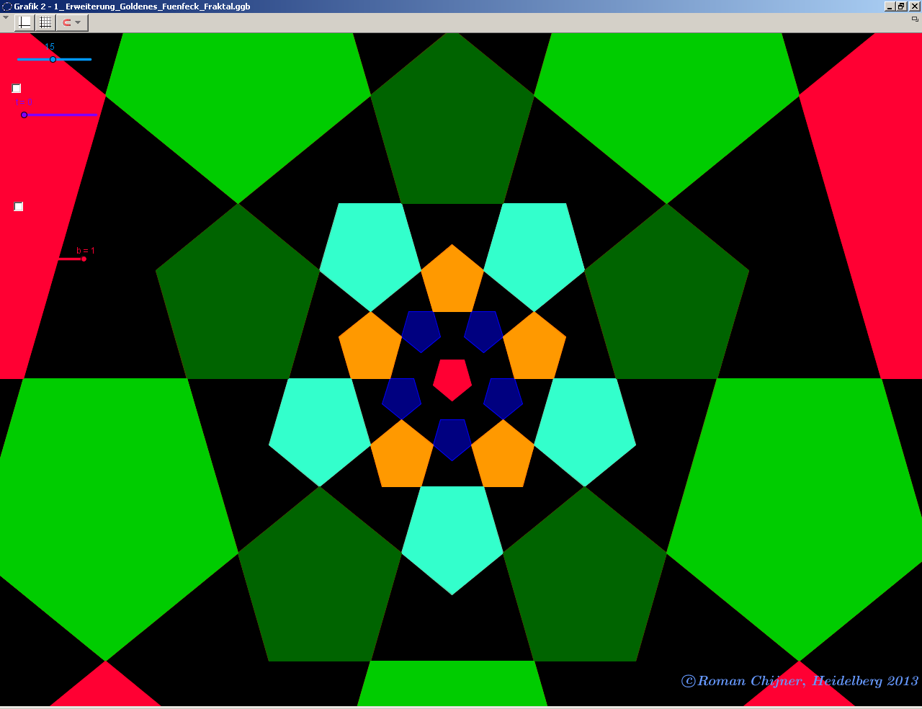Click the purple t = 0 slider knob
This screenshot has width=922, height=709.
point(24,115)
